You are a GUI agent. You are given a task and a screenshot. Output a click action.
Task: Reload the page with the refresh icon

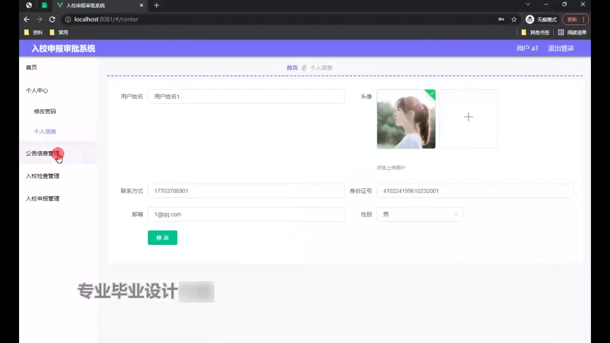pyautogui.click(x=52, y=19)
